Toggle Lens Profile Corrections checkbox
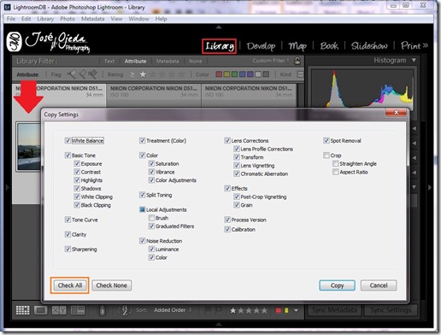Image resolution: width=441 pixels, height=335 pixels. [237, 149]
